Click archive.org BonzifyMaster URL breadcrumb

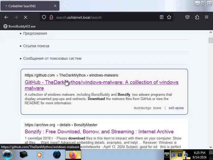[61, 125]
